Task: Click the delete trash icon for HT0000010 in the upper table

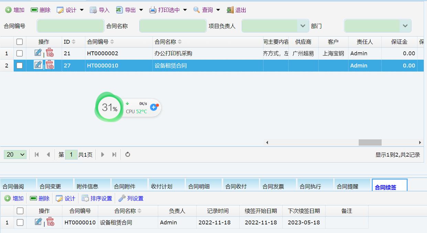Action: coord(50,65)
